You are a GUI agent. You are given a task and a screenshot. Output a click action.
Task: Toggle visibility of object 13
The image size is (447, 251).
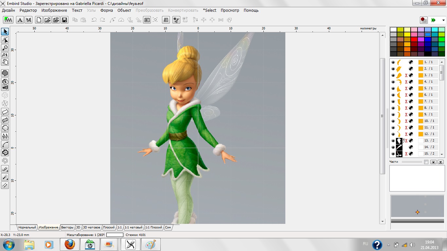pyautogui.click(x=393, y=141)
